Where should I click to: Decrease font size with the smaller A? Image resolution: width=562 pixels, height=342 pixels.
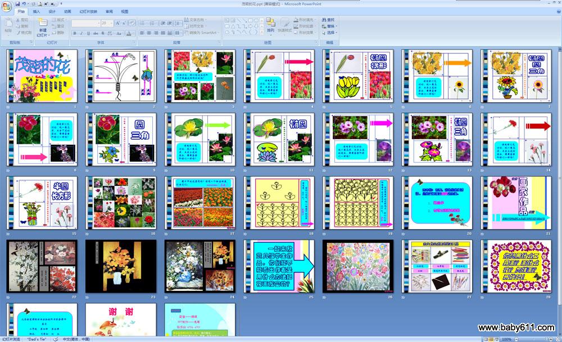click(x=124, y=23)
